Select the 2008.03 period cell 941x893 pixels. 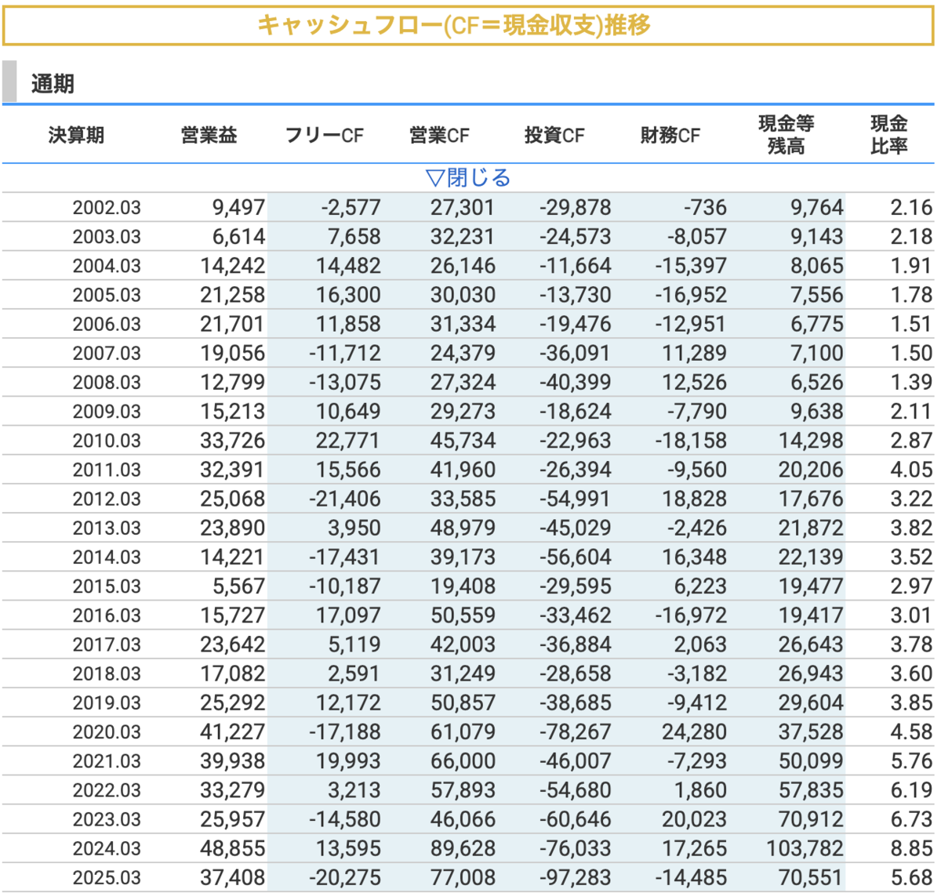[x=107, y=382]
